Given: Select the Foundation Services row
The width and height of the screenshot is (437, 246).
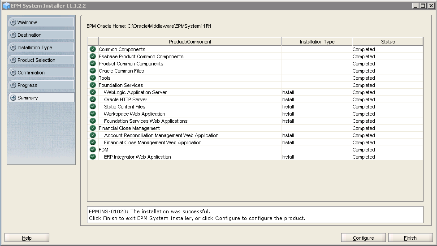Looking at the screenshot, I should click(x=121, y=85).
